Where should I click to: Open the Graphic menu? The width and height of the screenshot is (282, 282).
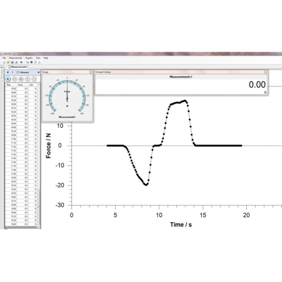(29, 58)
